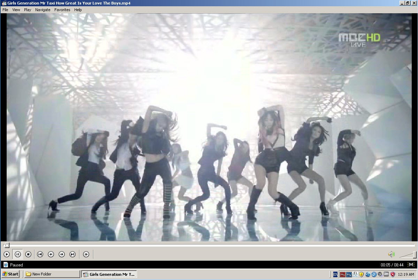Image resolution: width=418 pixels, height=280 pixels.
Task: Click the red FFv ffdshow video tray icon
Action: [343, 274]
